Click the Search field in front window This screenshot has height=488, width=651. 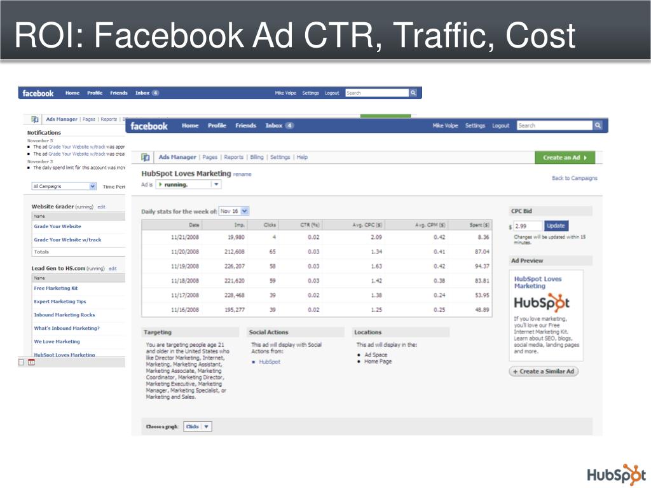pos(554,125)
